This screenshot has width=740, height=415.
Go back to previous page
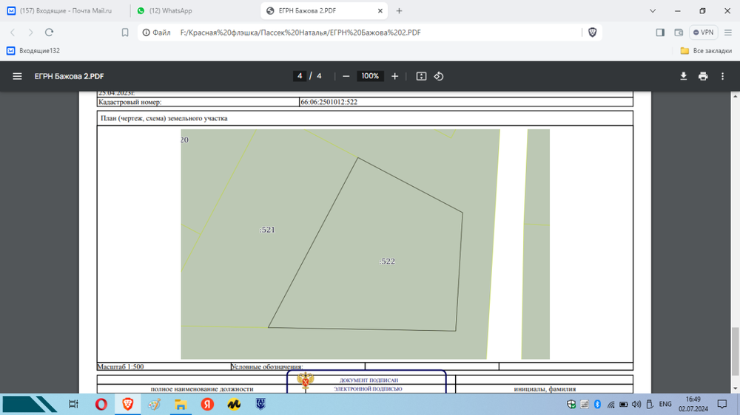pyautogui.click(x=13, y=32)
